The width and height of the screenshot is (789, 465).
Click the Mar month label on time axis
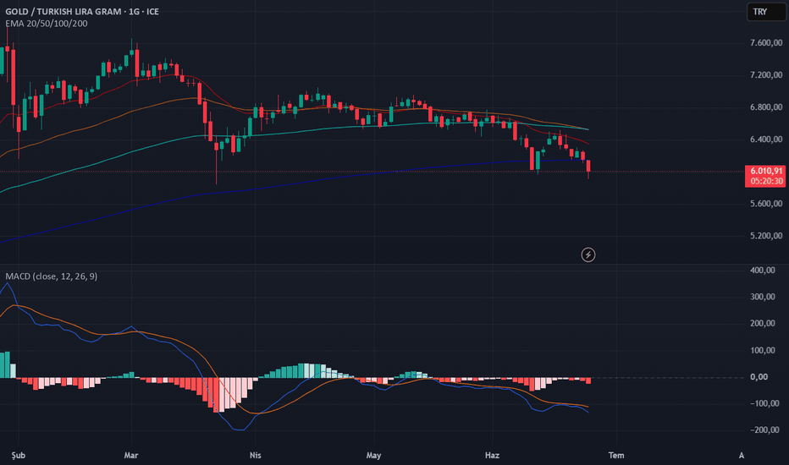[131, 456]
